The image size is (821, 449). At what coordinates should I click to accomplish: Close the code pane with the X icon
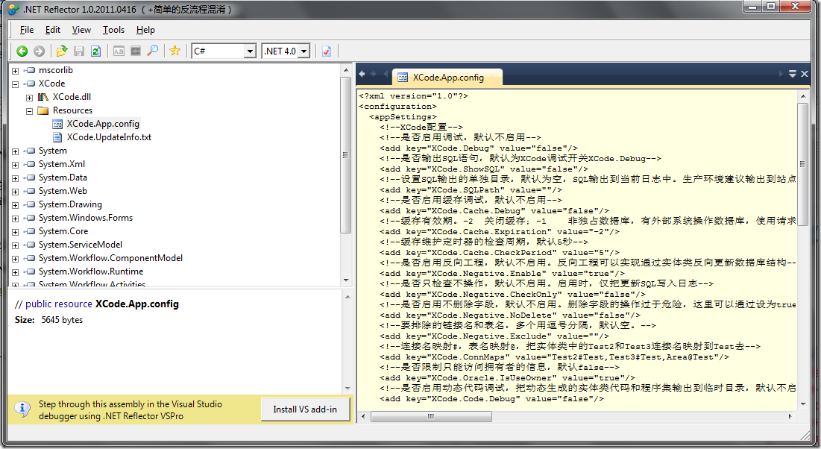tap(805, 74)
